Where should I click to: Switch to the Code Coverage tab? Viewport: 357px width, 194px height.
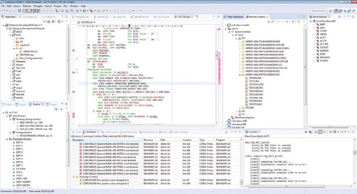[x=178, y=132]
